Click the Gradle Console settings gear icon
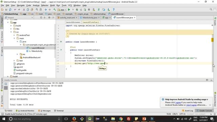 [x=207, y=80]
